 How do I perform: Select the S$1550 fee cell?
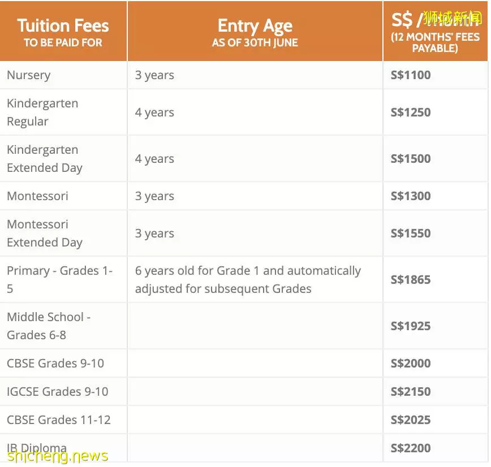pyautogui.click(x=411, y=233)
